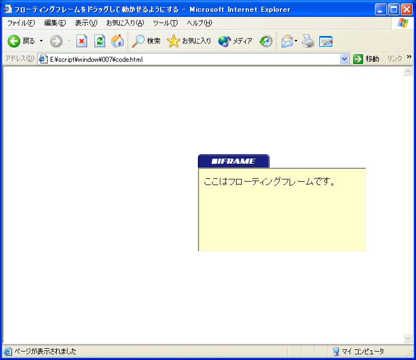Viewport: 416px width, 360px height.
Task: Click status text ページが表示されました
Action: [46, 352]
